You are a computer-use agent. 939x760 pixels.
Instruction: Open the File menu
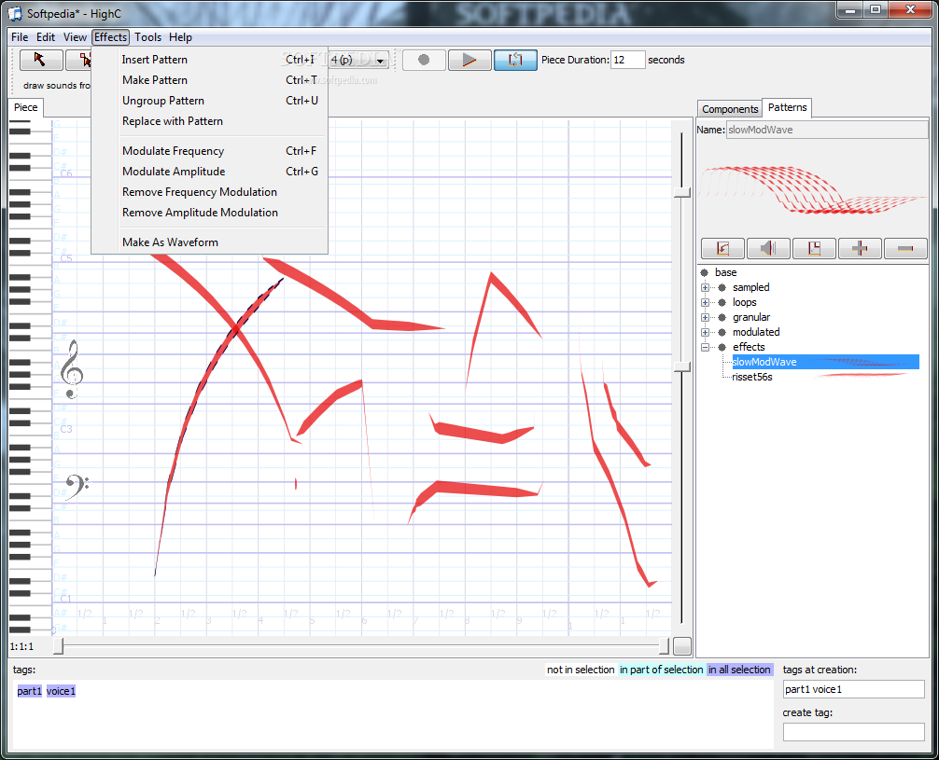click(x=20, y=37)
